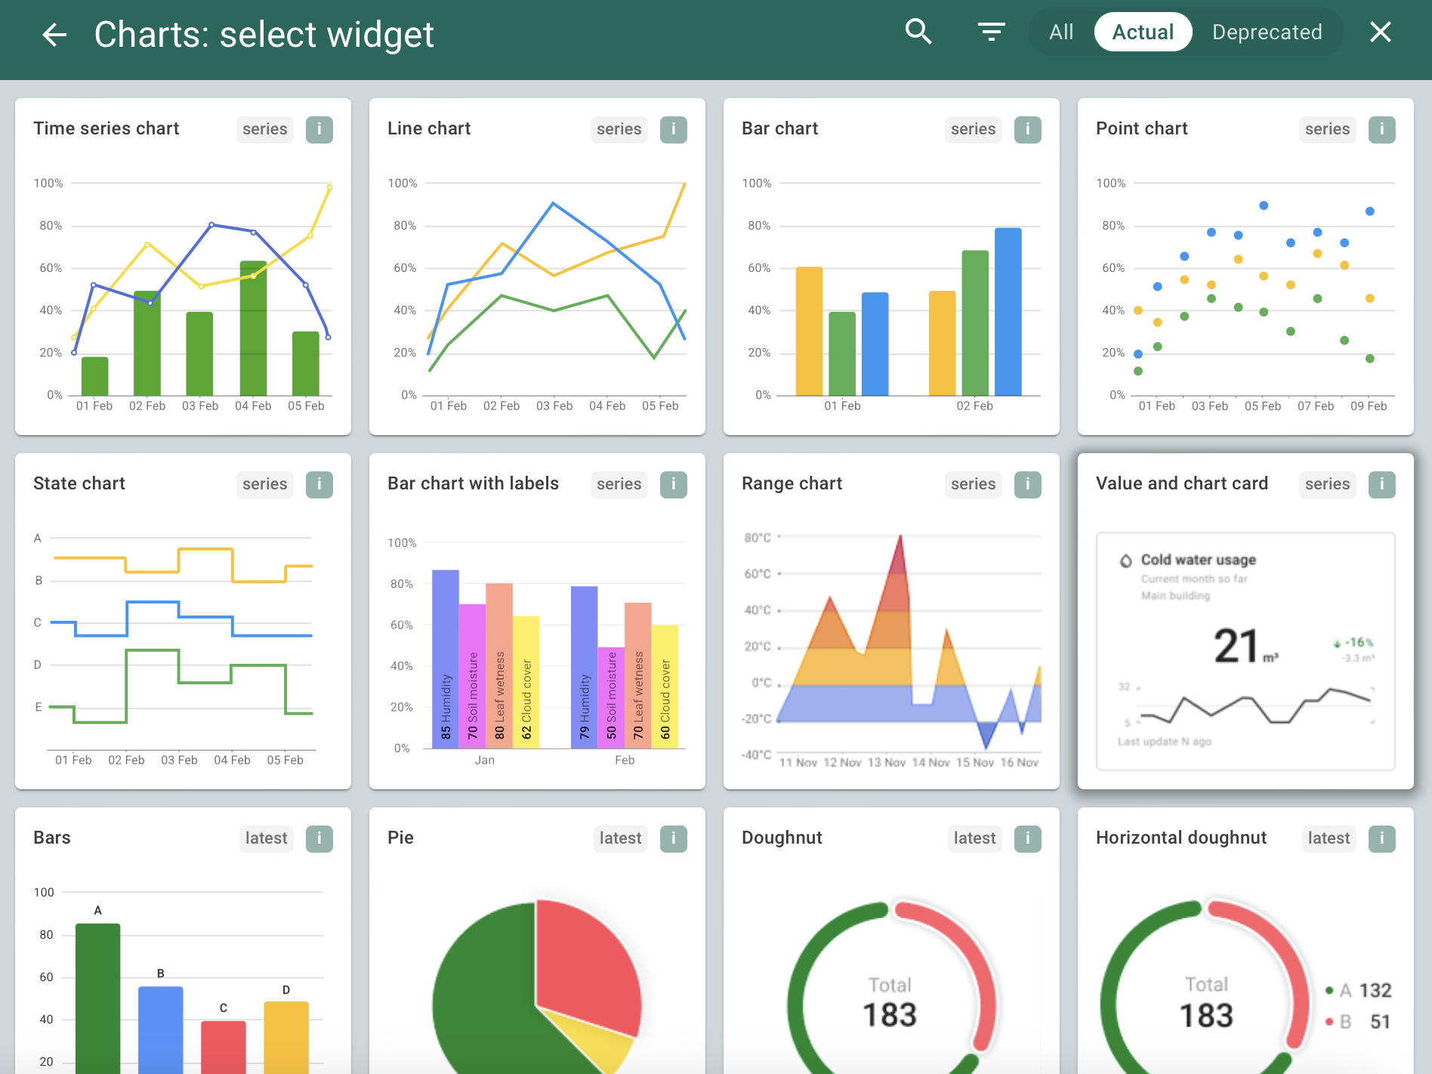Open info for Line chart
The height and width of the screenshot is (1074, 1432).
[x=674, y=129]
